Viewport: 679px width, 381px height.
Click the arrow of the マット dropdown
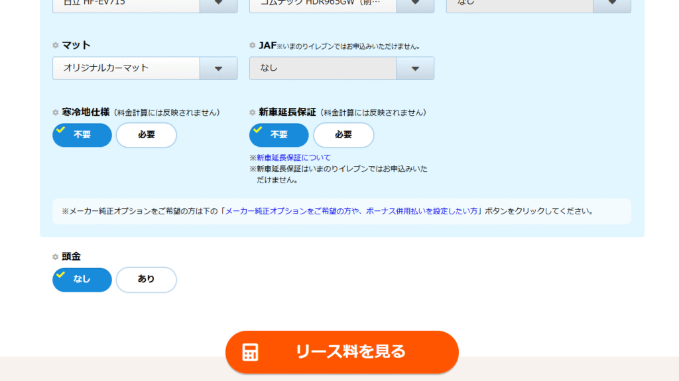coord(219,68)
